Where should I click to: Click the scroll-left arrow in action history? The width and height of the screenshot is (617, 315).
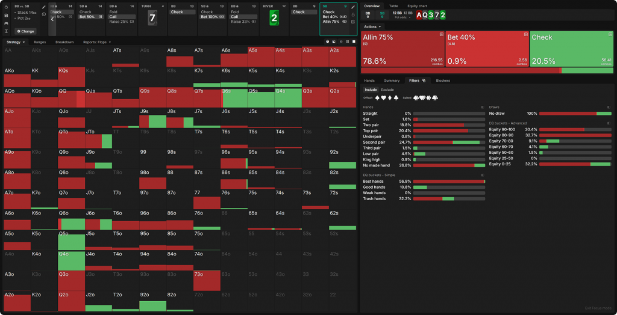click(52, 19)
